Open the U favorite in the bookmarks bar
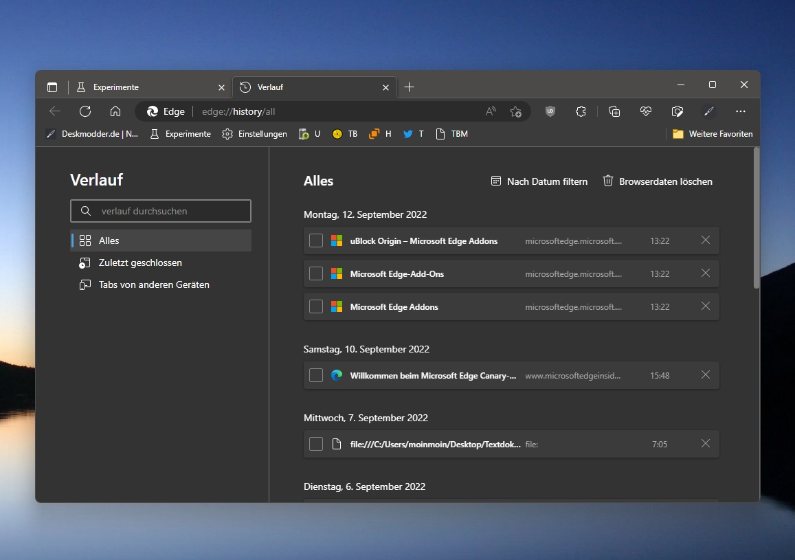The image size is (795, 560). click(x=309, y=134)
